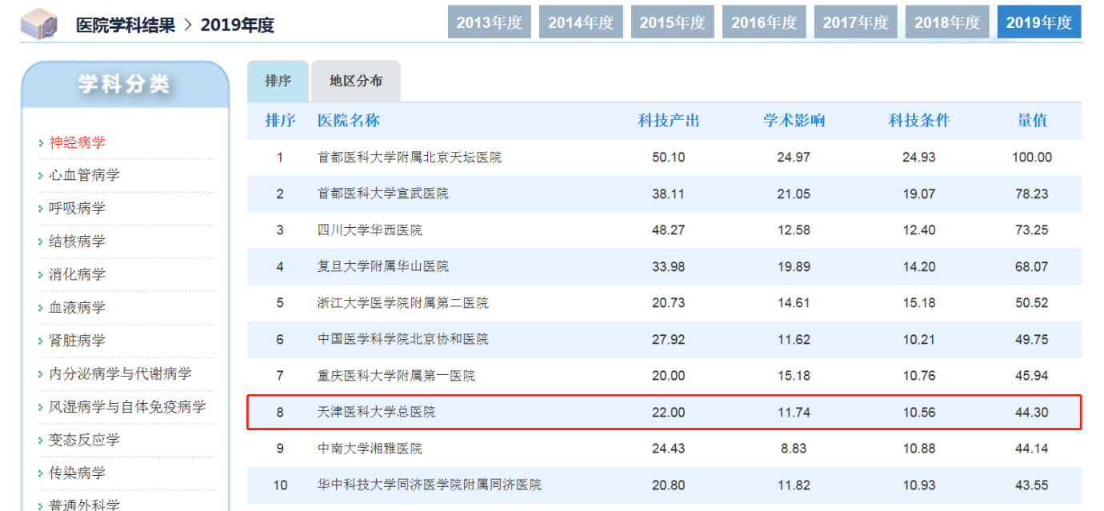The width and height of the screenshot is (1104, 511).
Task: Select 心血管病学 in the discipline list
Action: (84, 175)
